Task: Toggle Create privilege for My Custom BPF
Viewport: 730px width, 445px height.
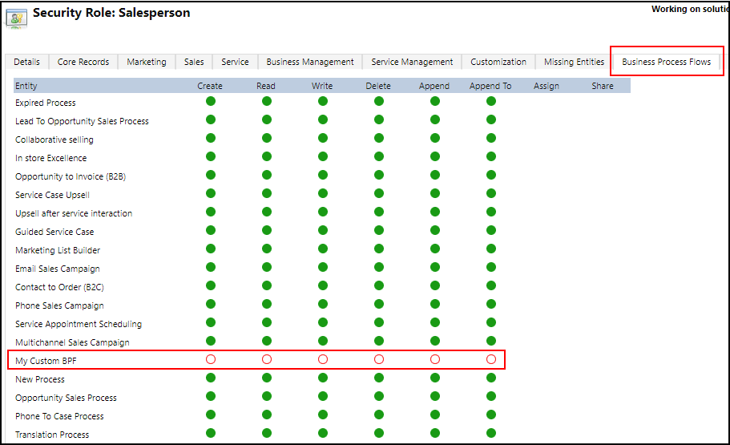Action: [211, 360]
